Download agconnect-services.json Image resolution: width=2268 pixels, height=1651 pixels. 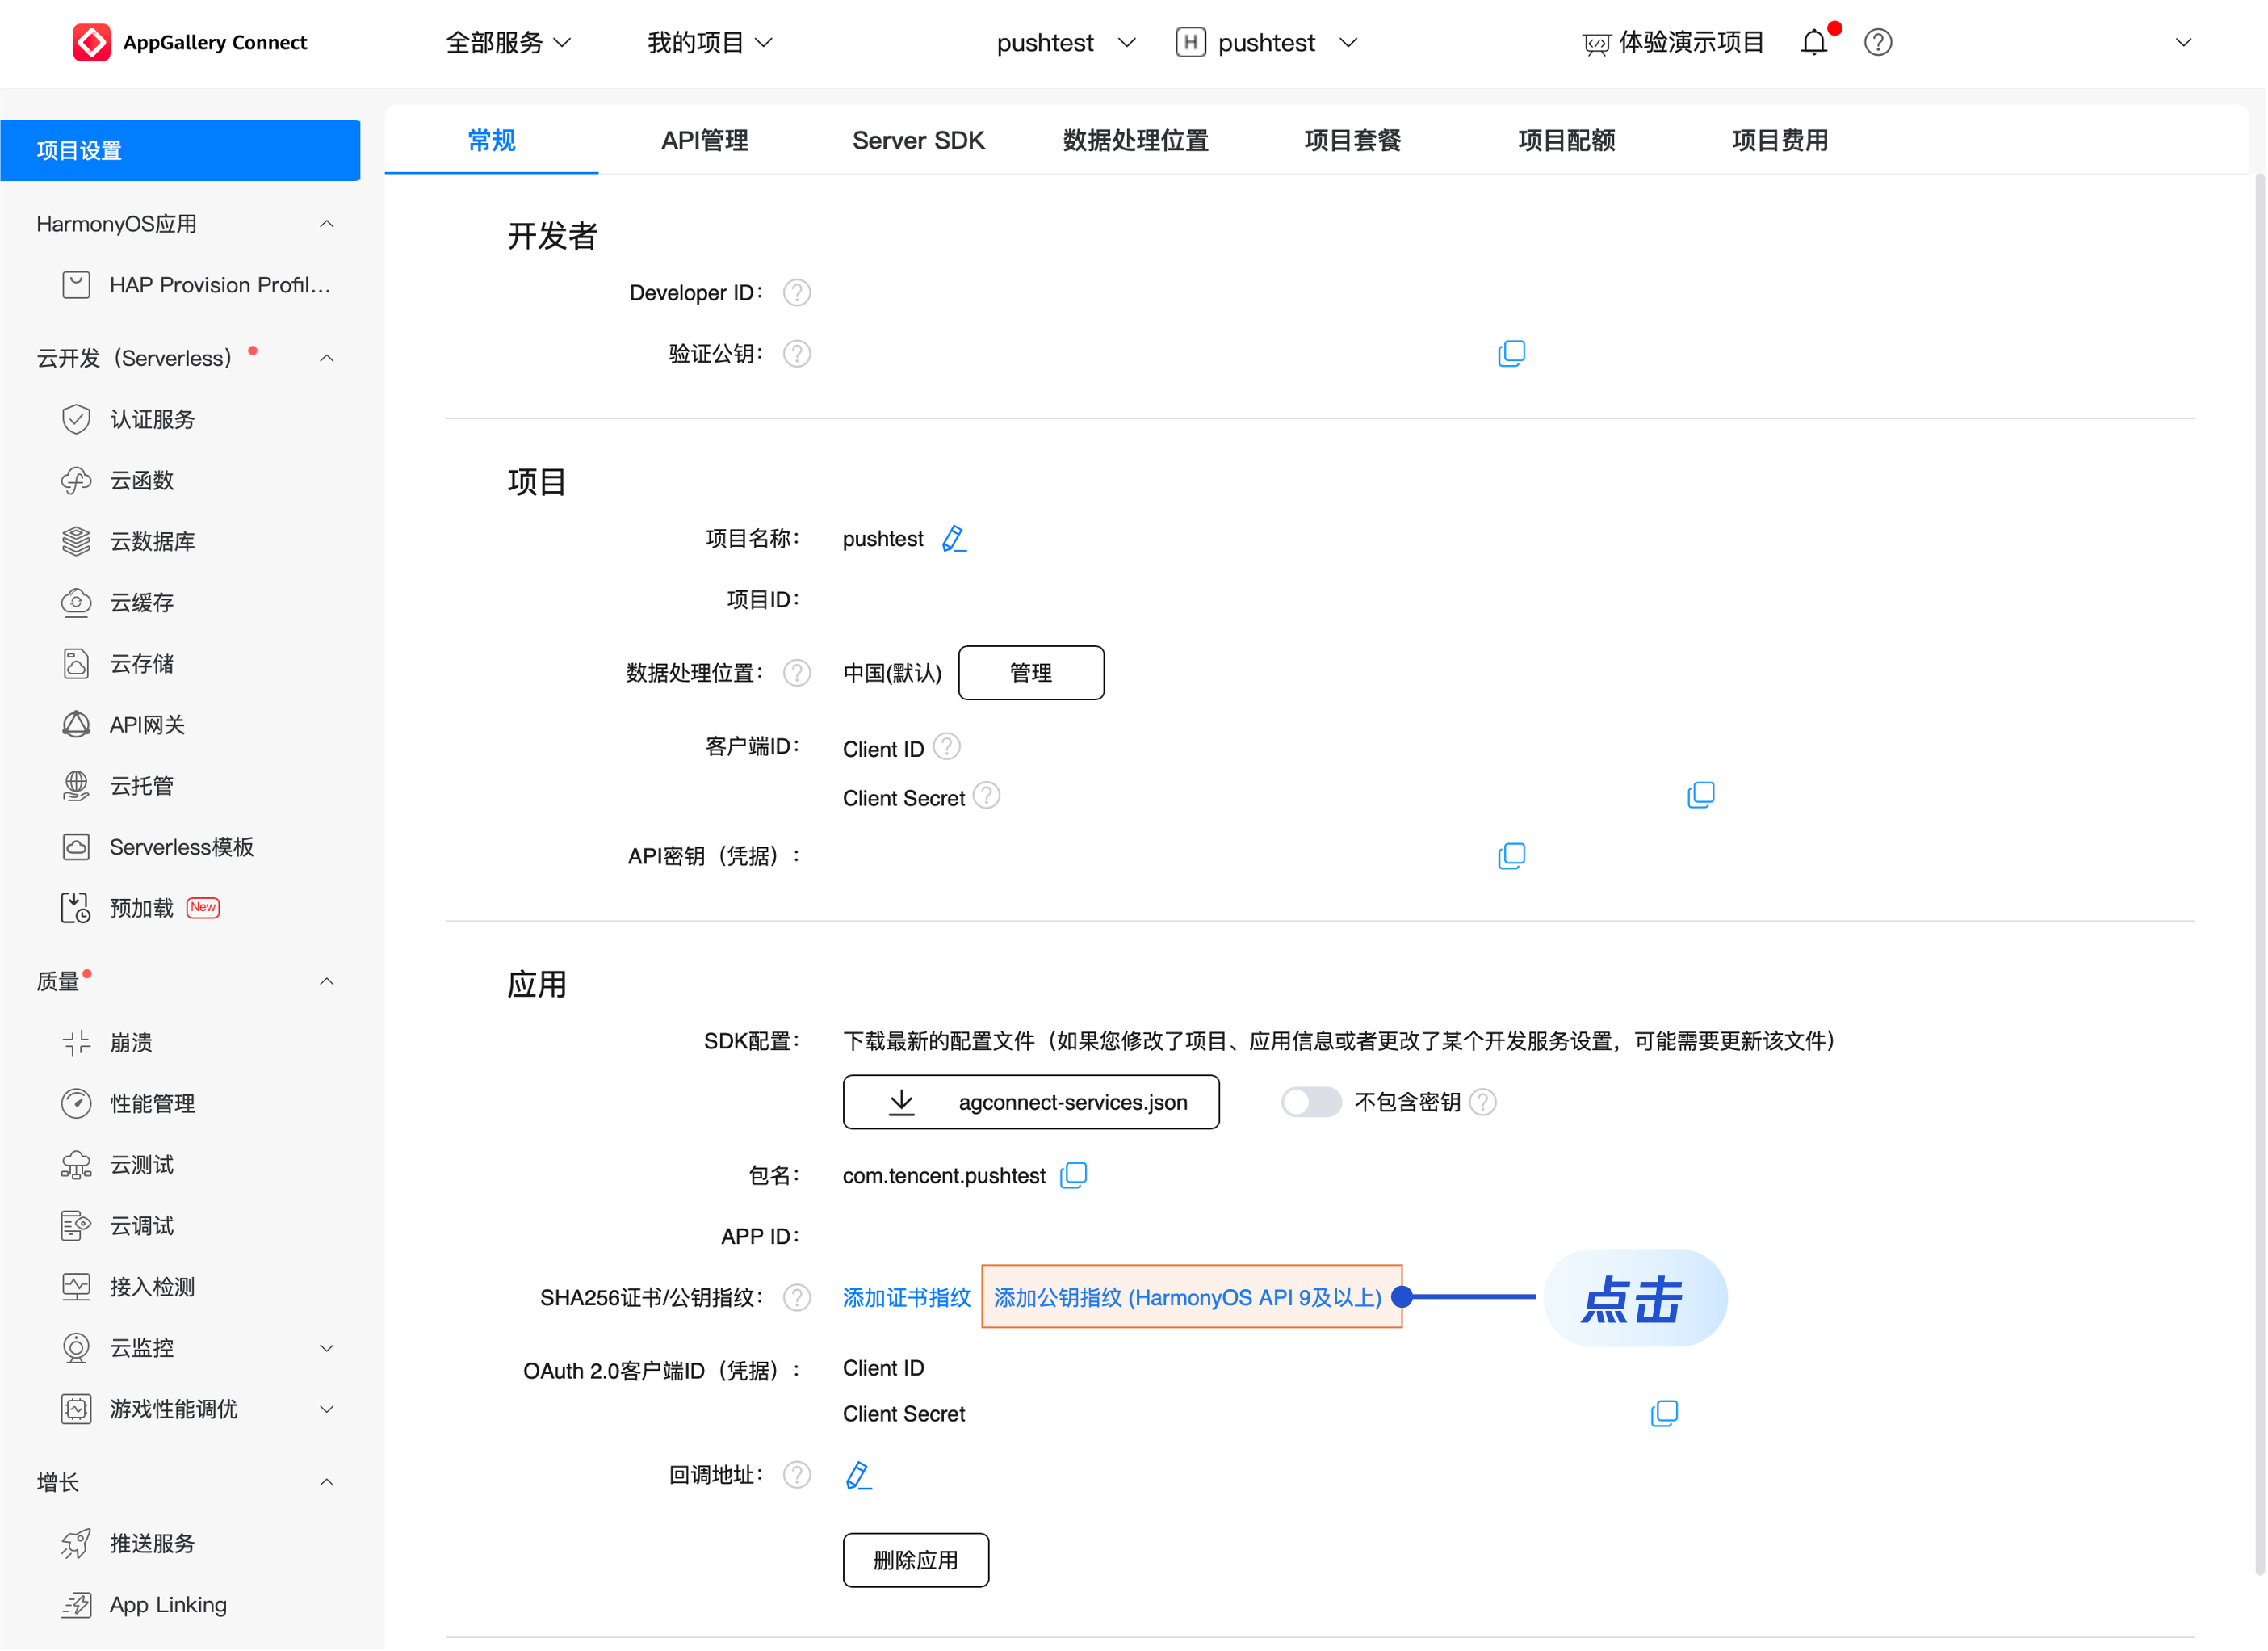tap(1032, 1103)
